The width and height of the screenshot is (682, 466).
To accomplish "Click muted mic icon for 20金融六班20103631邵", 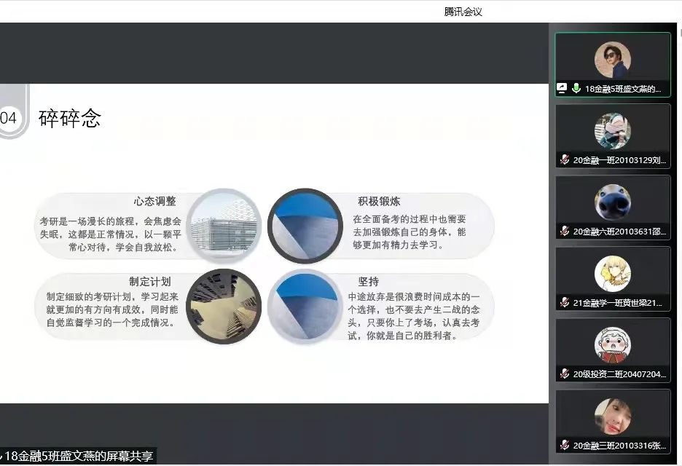I will (x=564, y=231).
